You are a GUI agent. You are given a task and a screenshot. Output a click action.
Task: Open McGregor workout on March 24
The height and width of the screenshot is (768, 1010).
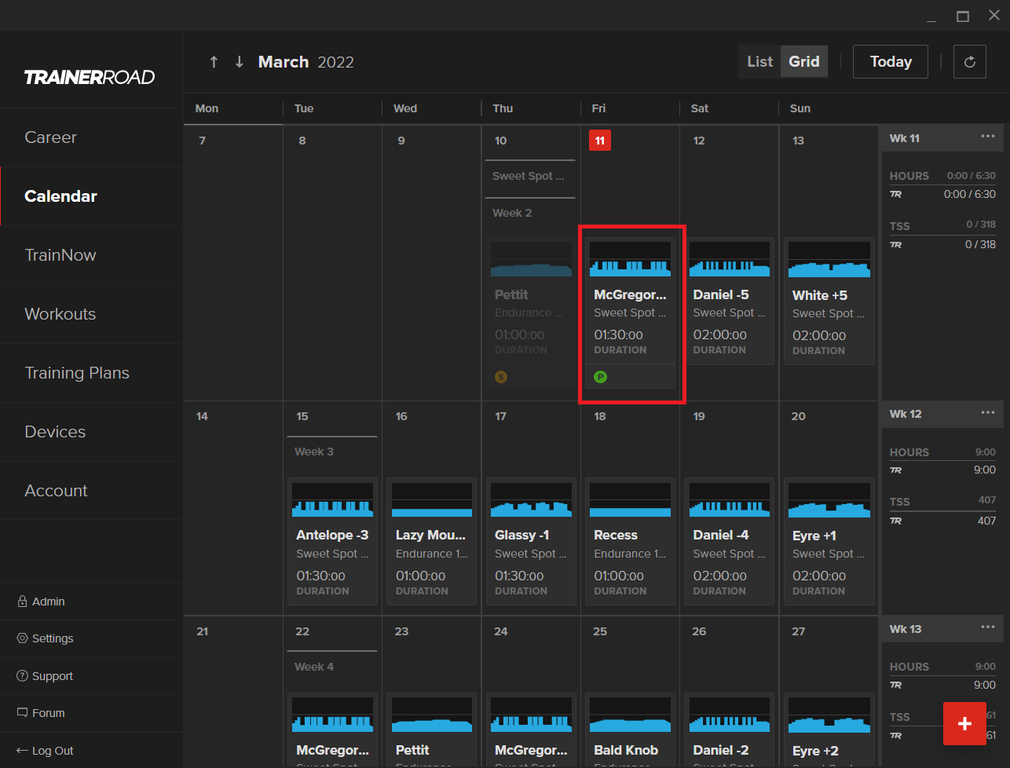[x=531, y=730]
